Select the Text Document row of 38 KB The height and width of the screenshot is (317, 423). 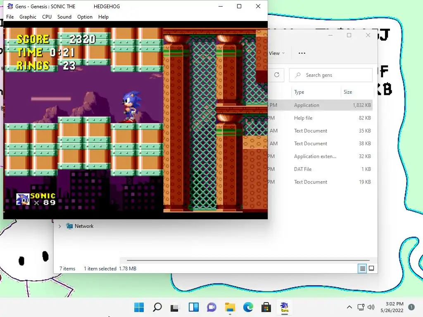pos(320,143)
